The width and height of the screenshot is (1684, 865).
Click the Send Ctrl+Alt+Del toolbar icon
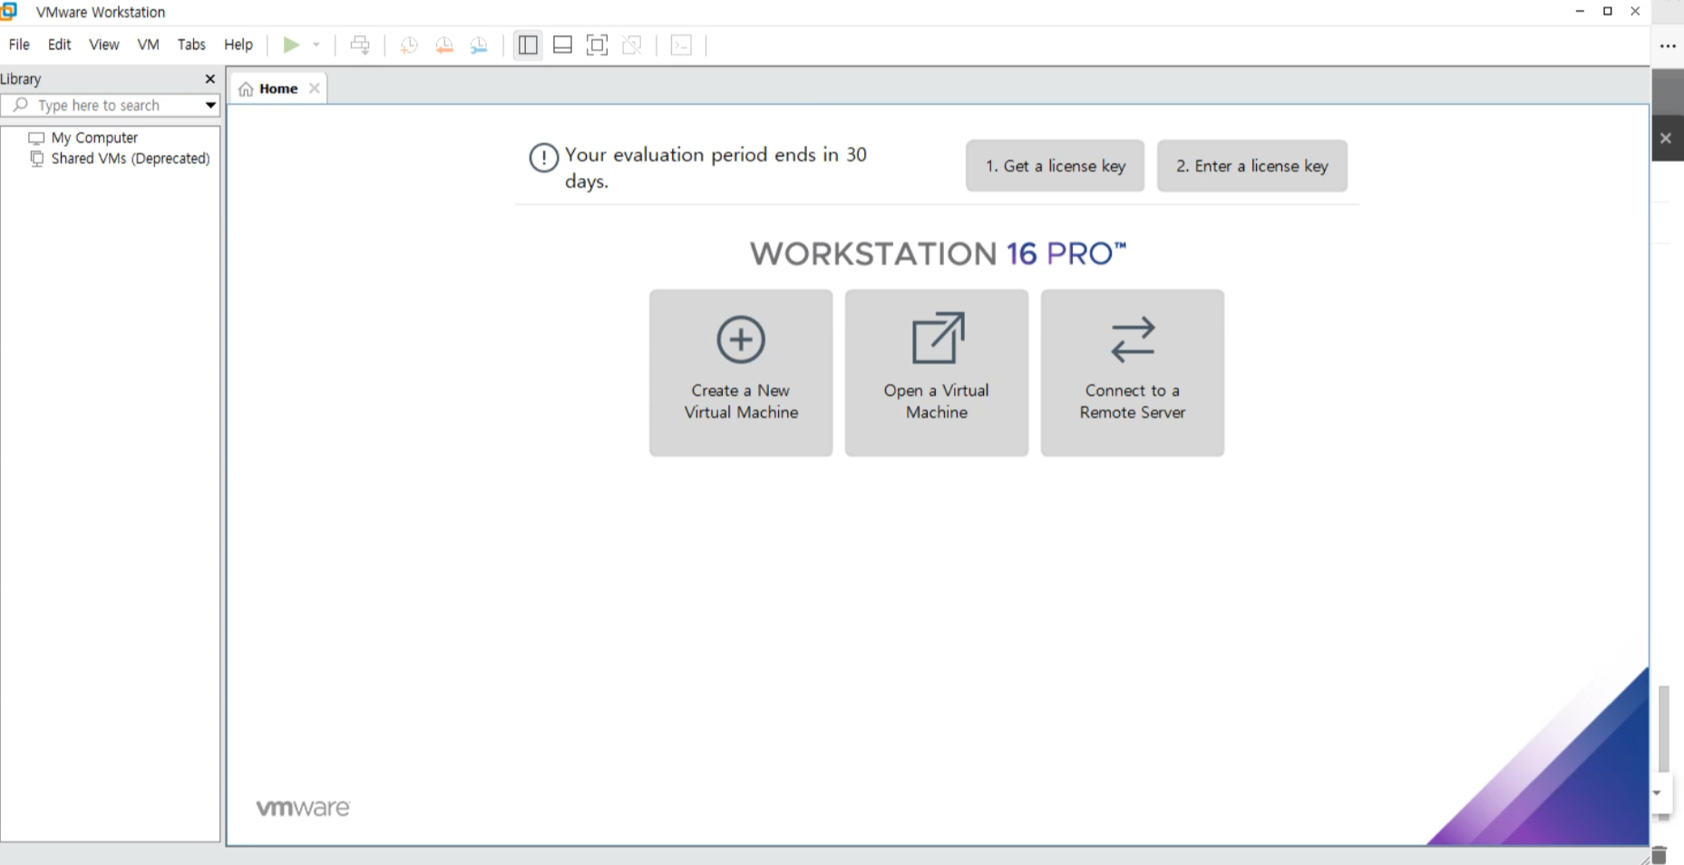[x=360, y=44]
